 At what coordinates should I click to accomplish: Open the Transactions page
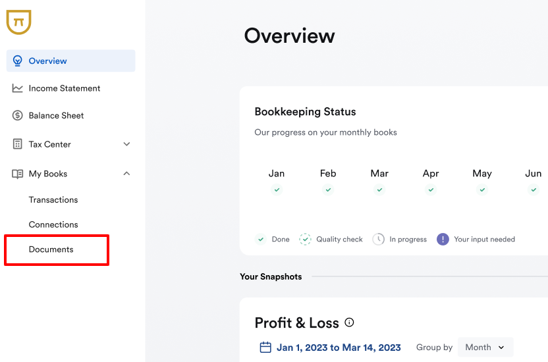(x=53, y=200)
